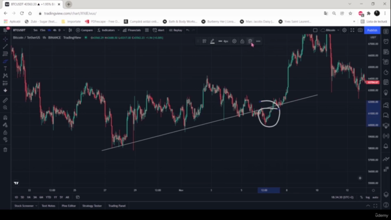The image size is (391, 220).
Task: Select the Text annotation tool
Action: (x=5, y=68)
